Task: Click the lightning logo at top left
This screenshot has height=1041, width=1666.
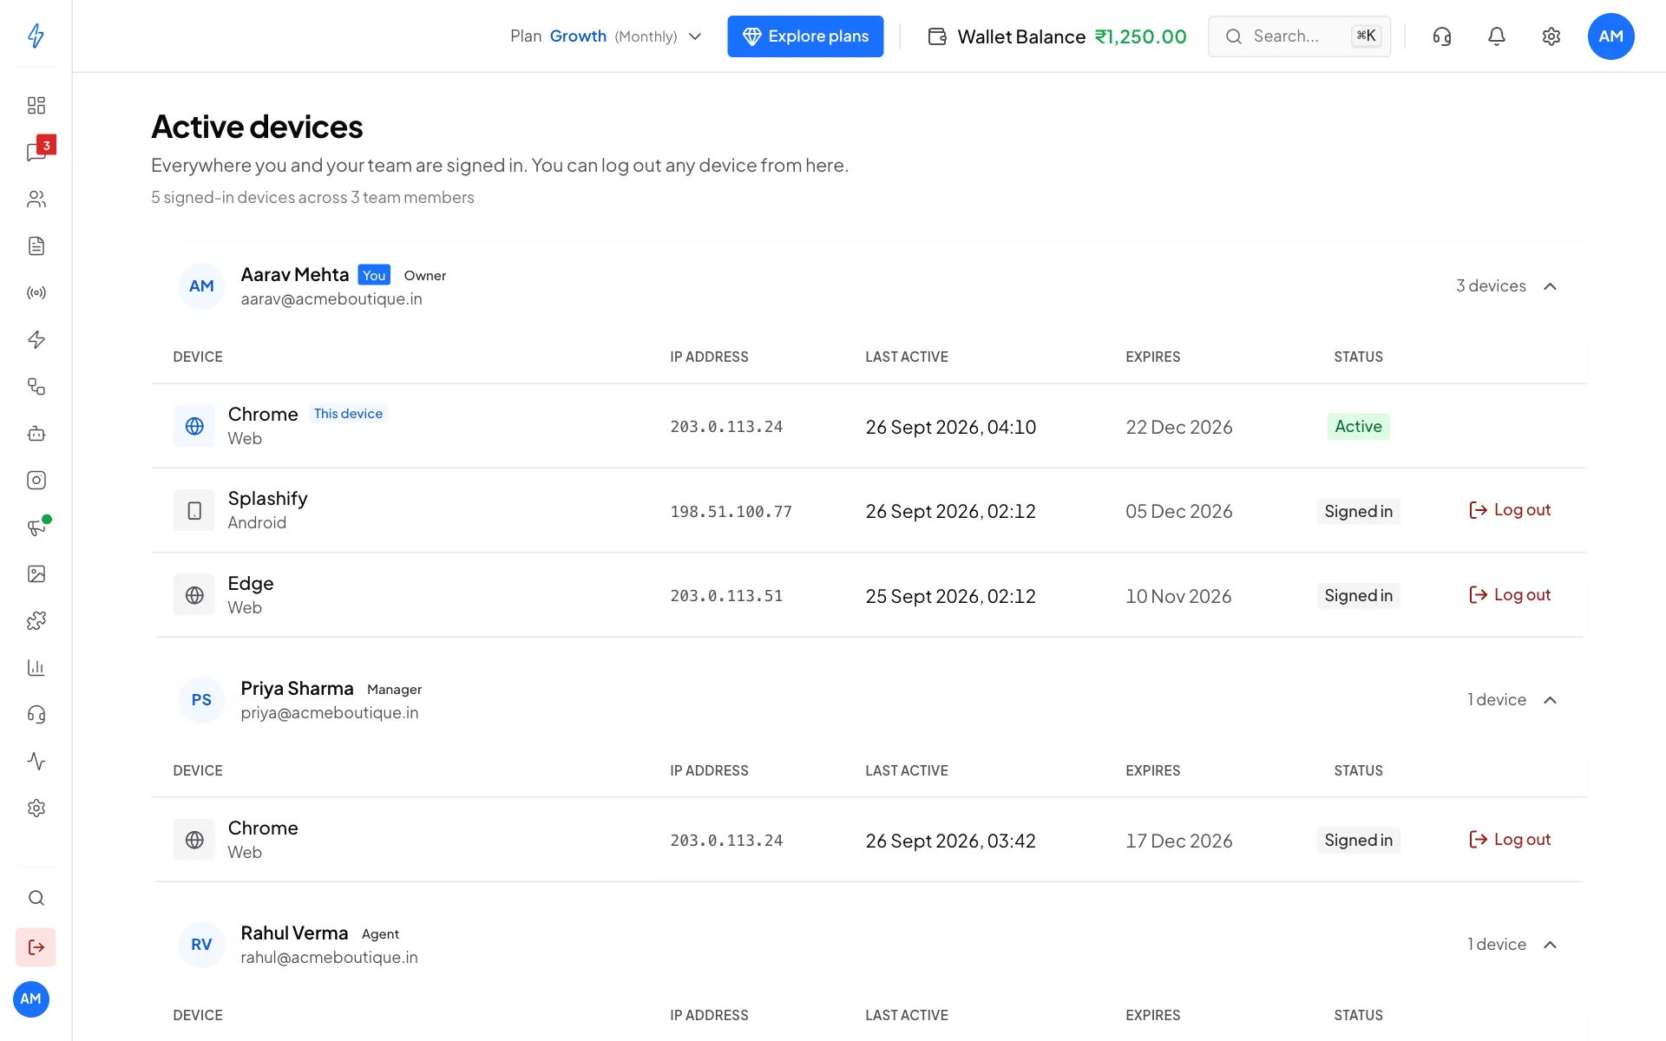Action: 36,36
